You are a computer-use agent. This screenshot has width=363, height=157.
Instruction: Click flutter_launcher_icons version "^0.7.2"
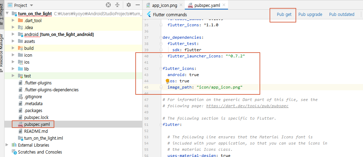pos(235,56)
